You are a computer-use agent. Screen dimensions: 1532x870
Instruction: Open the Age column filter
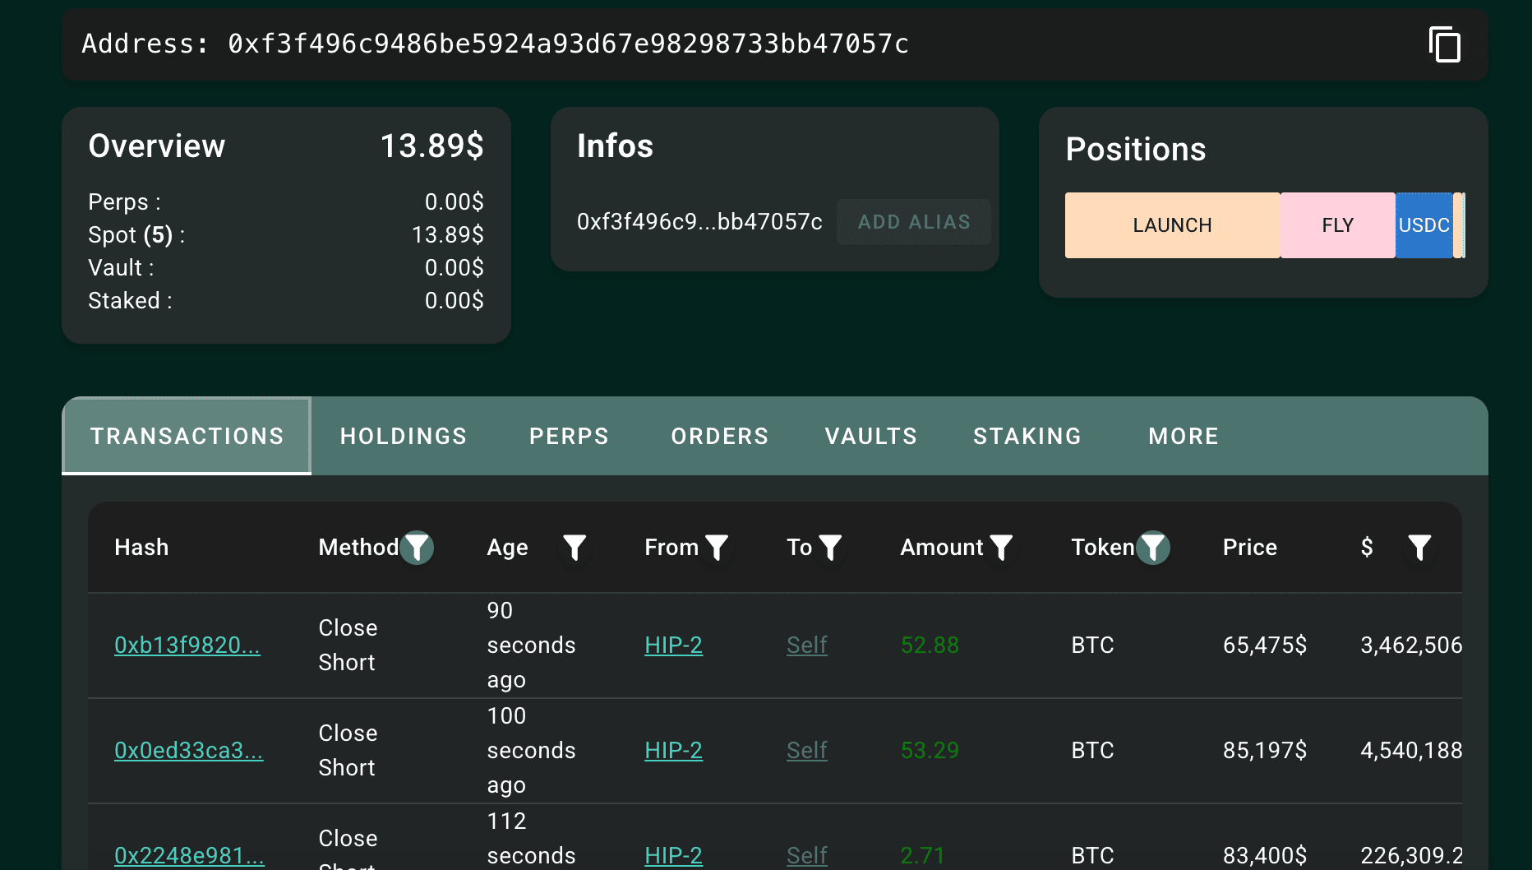[x=574, y=547]
